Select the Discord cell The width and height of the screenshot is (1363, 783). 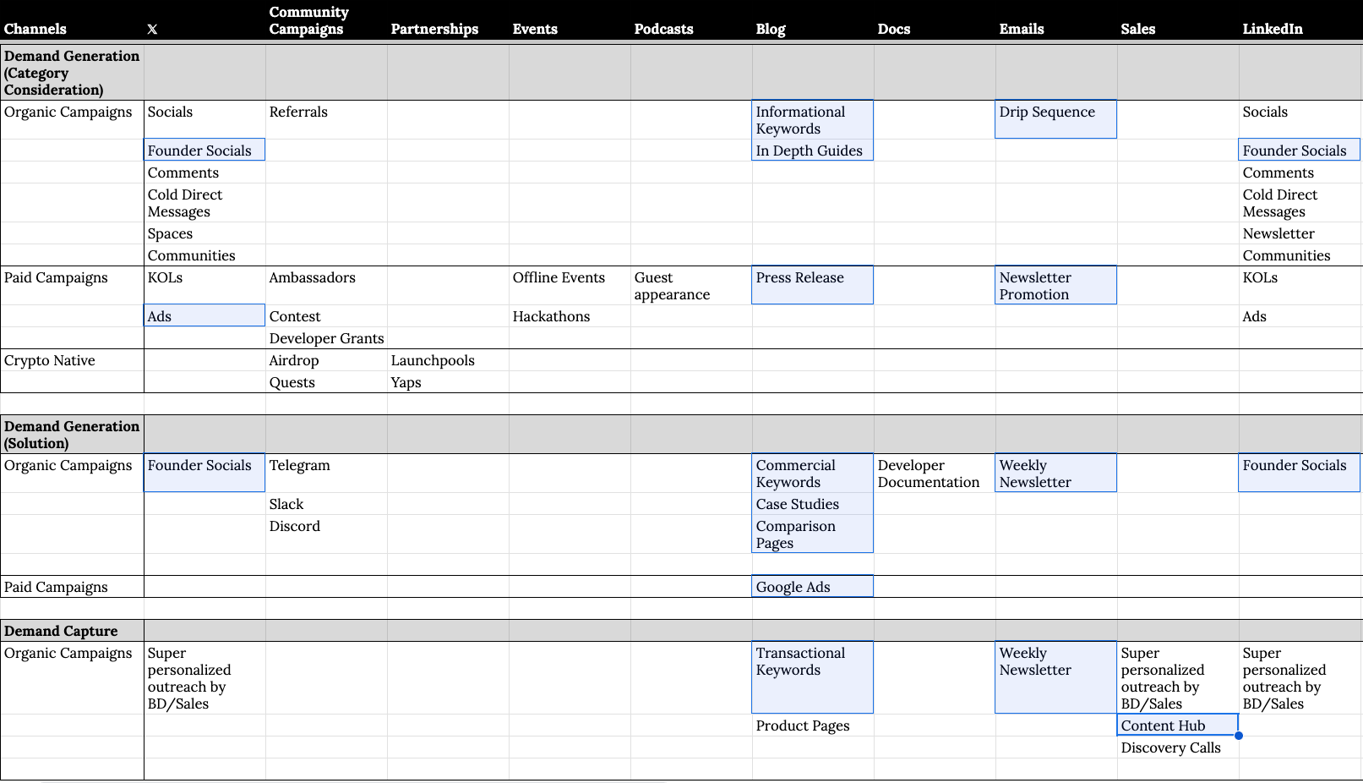(326, 534)
